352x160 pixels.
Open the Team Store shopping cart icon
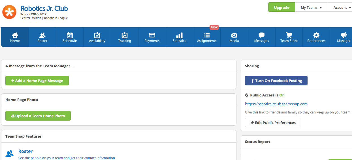289,35
